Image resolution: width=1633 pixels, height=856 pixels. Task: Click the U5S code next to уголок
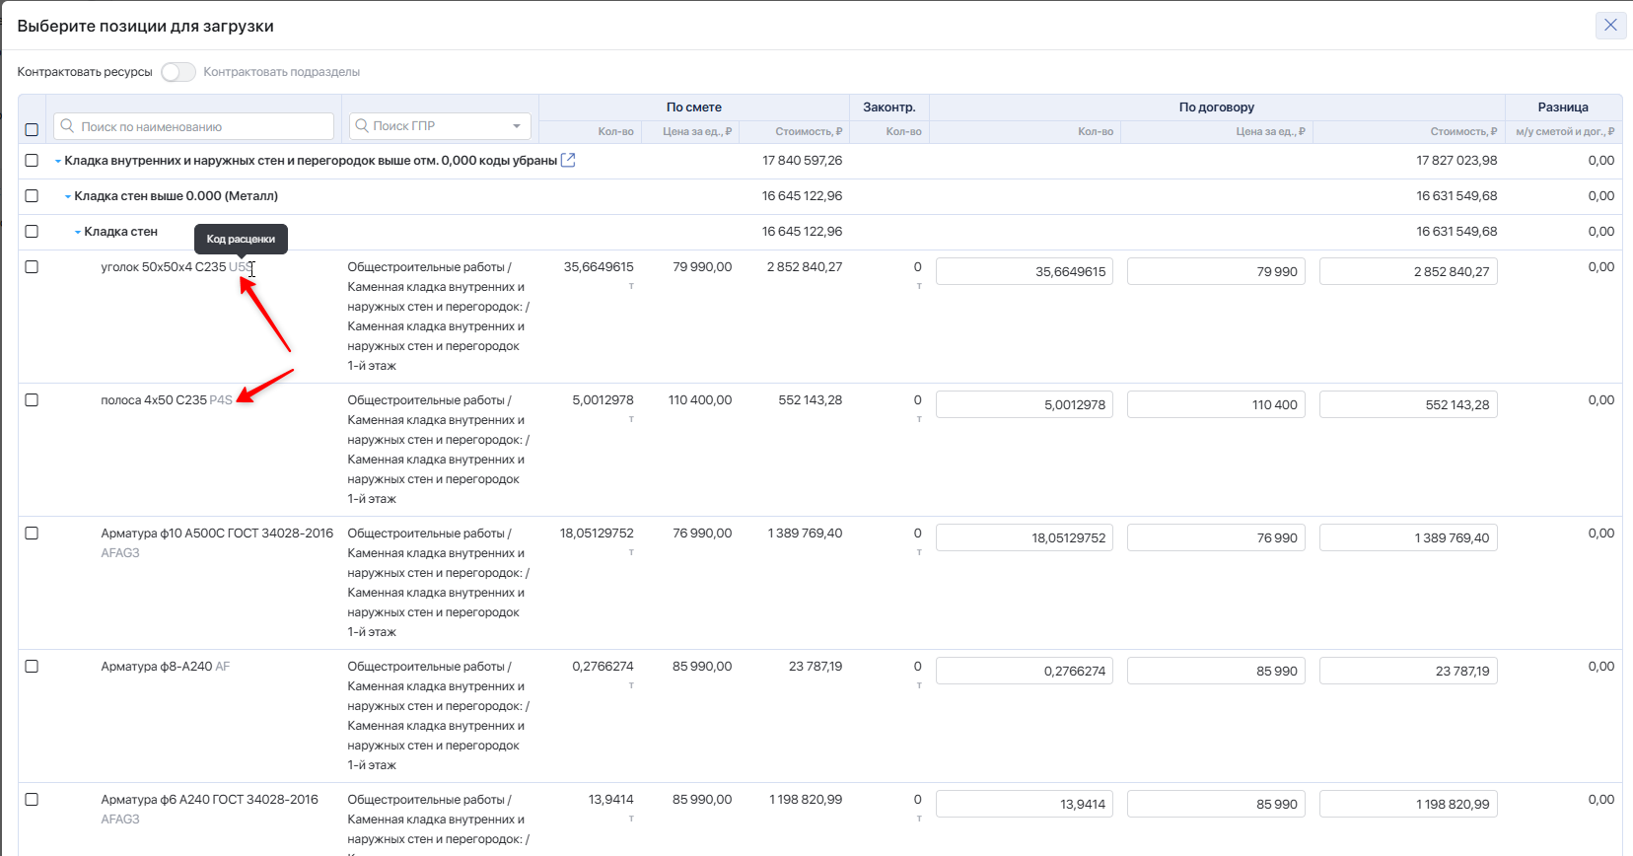[240, 267]
